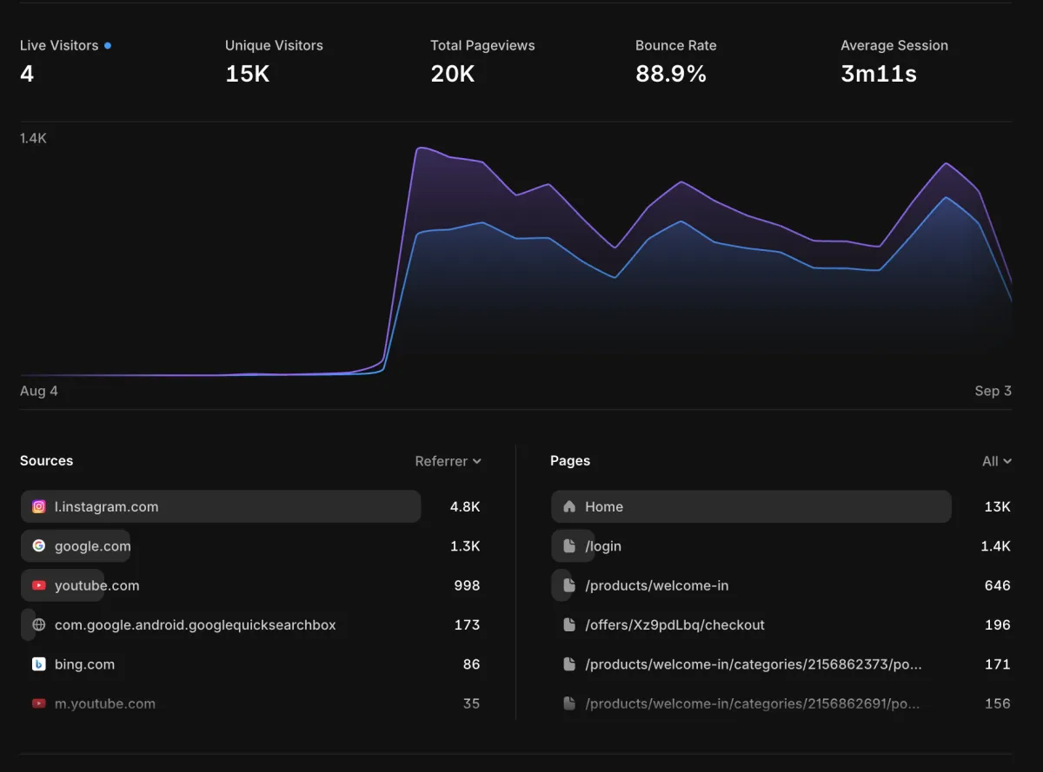Click the Instagram icon in Sources

[38, 507]
